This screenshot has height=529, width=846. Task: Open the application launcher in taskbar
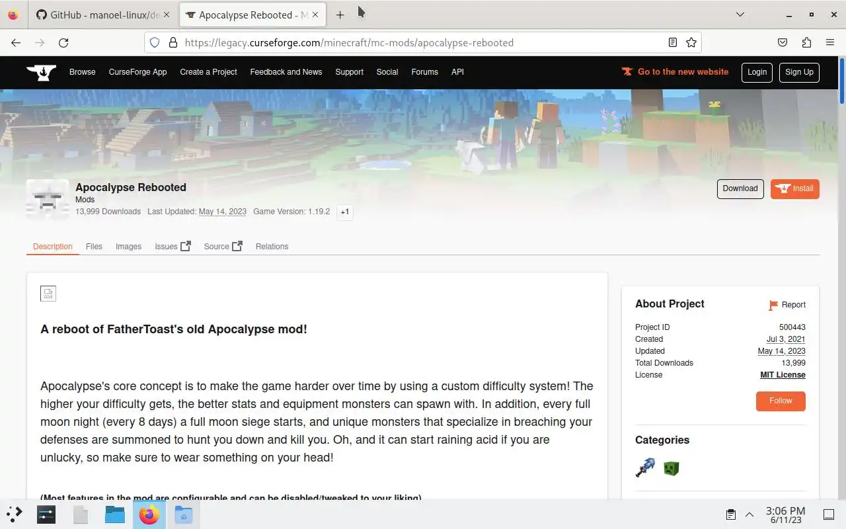click(x=15, y=514)
